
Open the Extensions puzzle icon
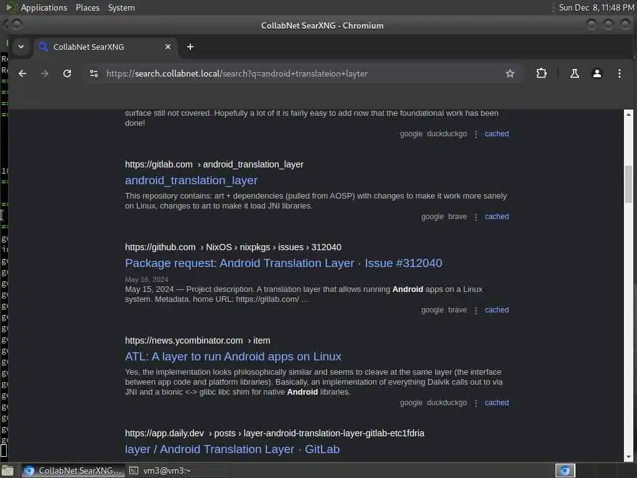click(x=541, y=73)
